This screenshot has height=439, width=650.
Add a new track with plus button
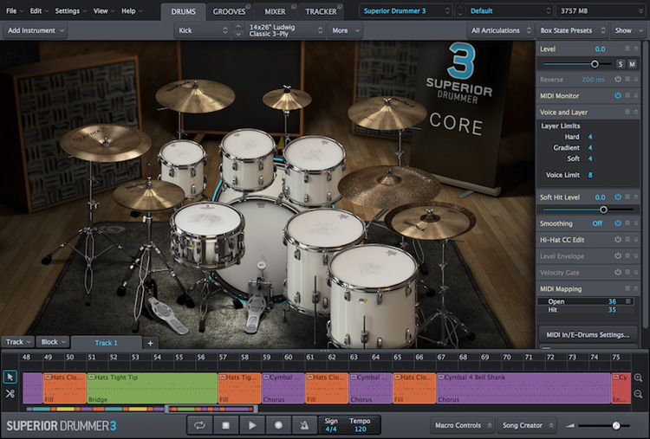pos(149,343)
